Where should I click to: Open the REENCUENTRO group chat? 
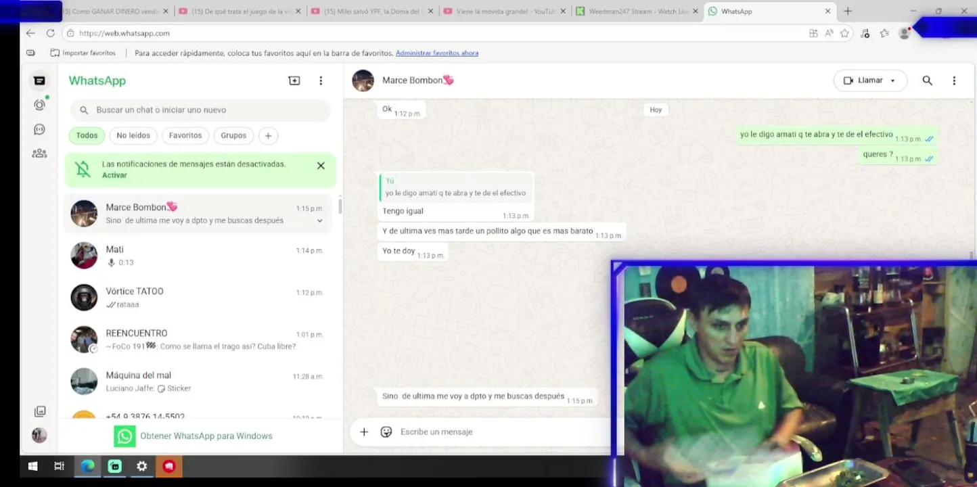point(199,340)
